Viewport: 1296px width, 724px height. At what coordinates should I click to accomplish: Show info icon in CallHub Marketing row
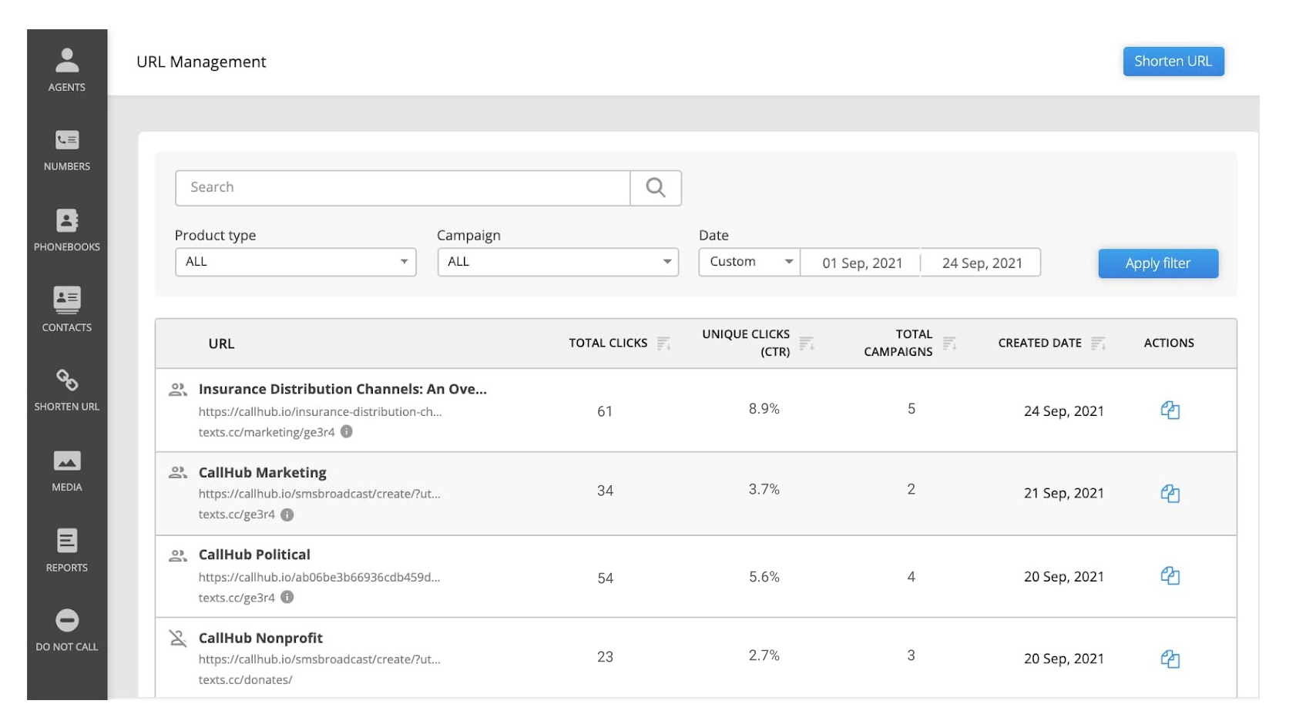tap(287, 515)
